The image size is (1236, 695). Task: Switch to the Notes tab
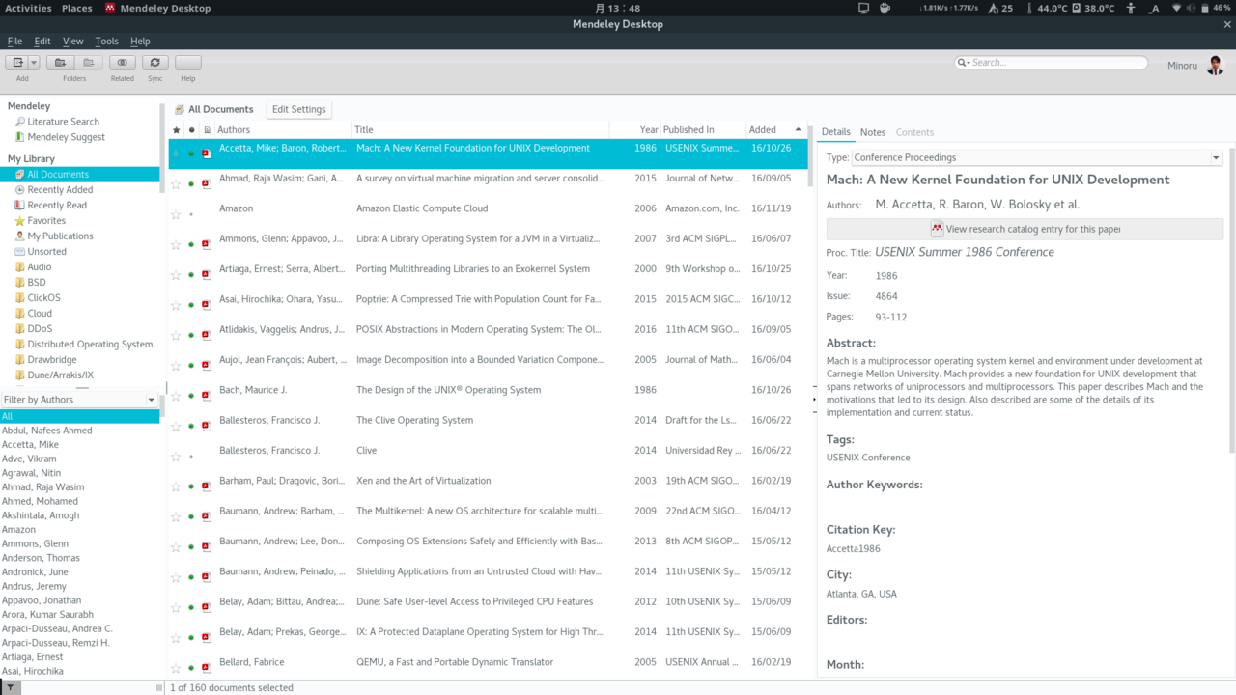coord(873,132)
